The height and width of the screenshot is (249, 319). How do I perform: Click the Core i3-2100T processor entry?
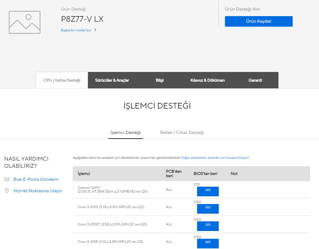point(112,224)
